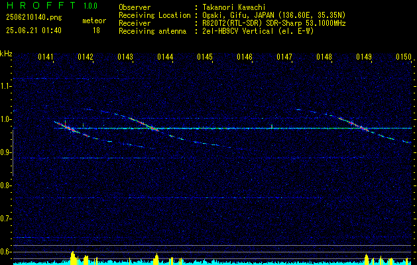Click the 0148 time marker

324,56
